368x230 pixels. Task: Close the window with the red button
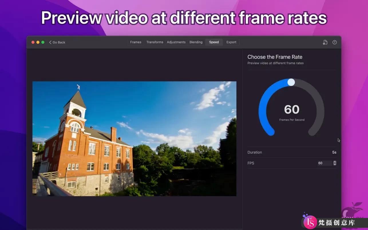[33, 42]
